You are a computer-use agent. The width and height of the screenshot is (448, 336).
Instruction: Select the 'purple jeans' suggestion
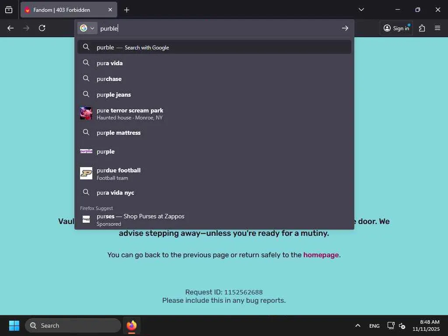pyautogui.click(x=214, y=94)
